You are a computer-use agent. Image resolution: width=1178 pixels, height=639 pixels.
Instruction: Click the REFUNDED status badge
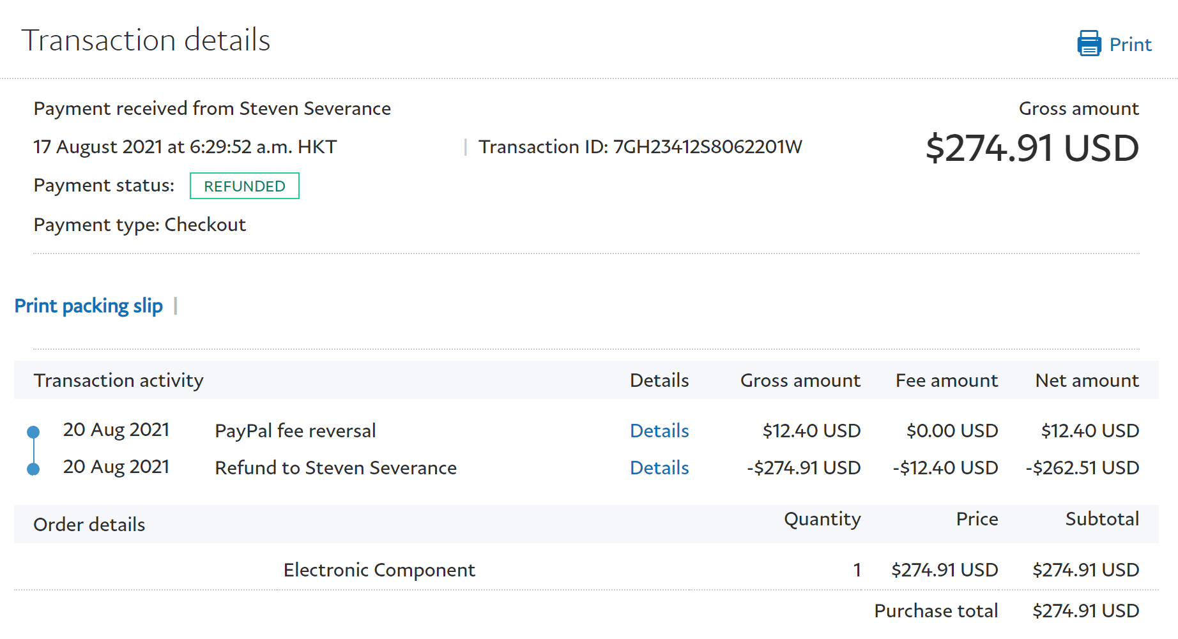click(244, 186)
